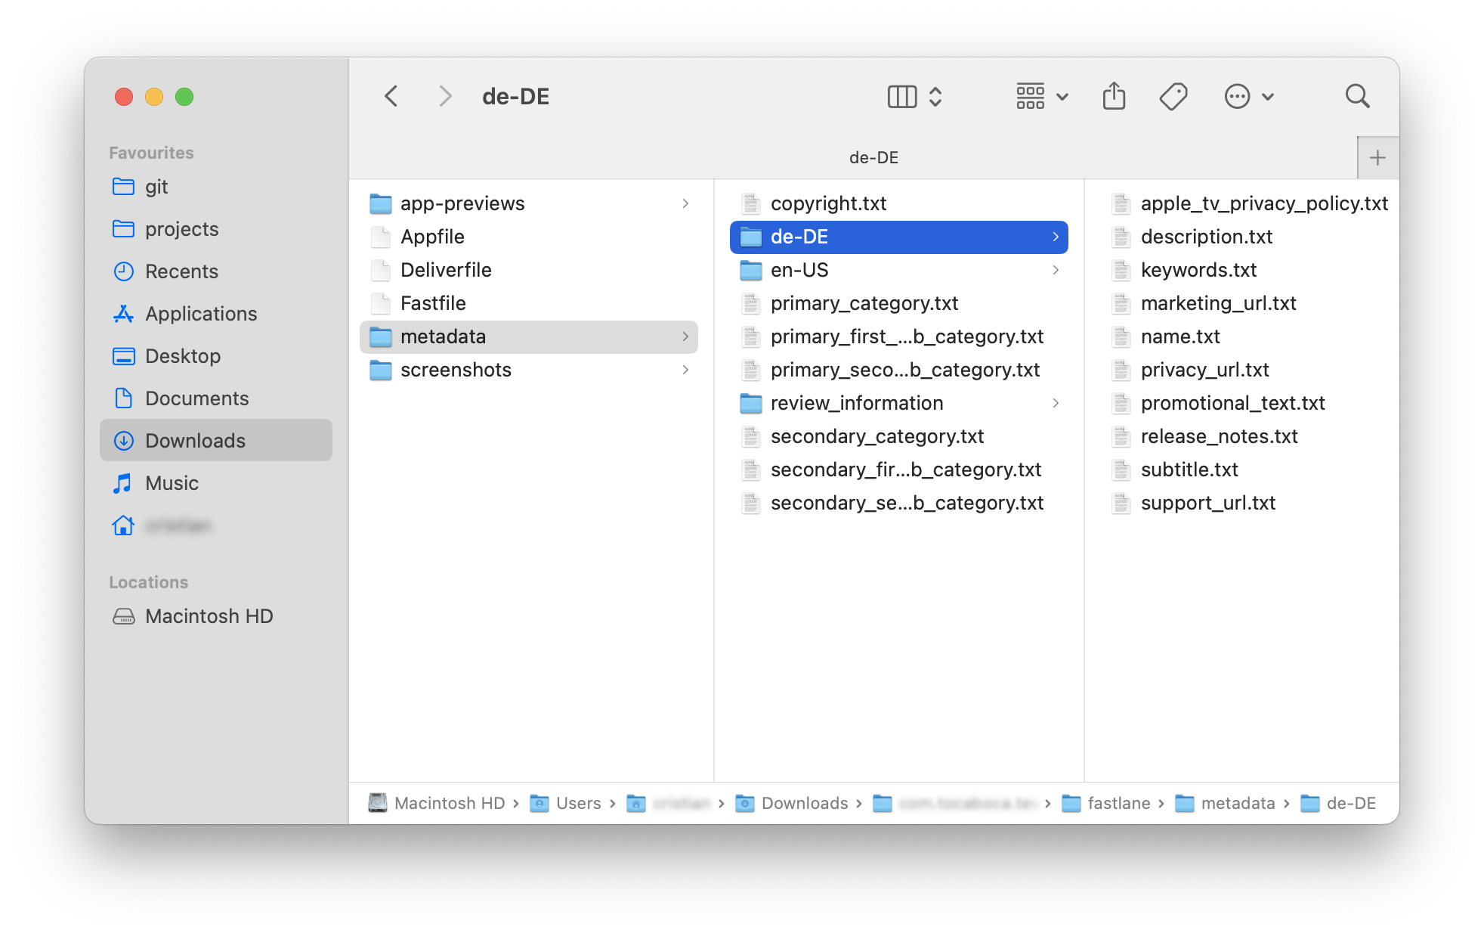Image resolution: width=1484 pixels, height=936 pixels.
Task: Select apple_tv_privacy_policy.txt
Action: [x=1250, y=203]
